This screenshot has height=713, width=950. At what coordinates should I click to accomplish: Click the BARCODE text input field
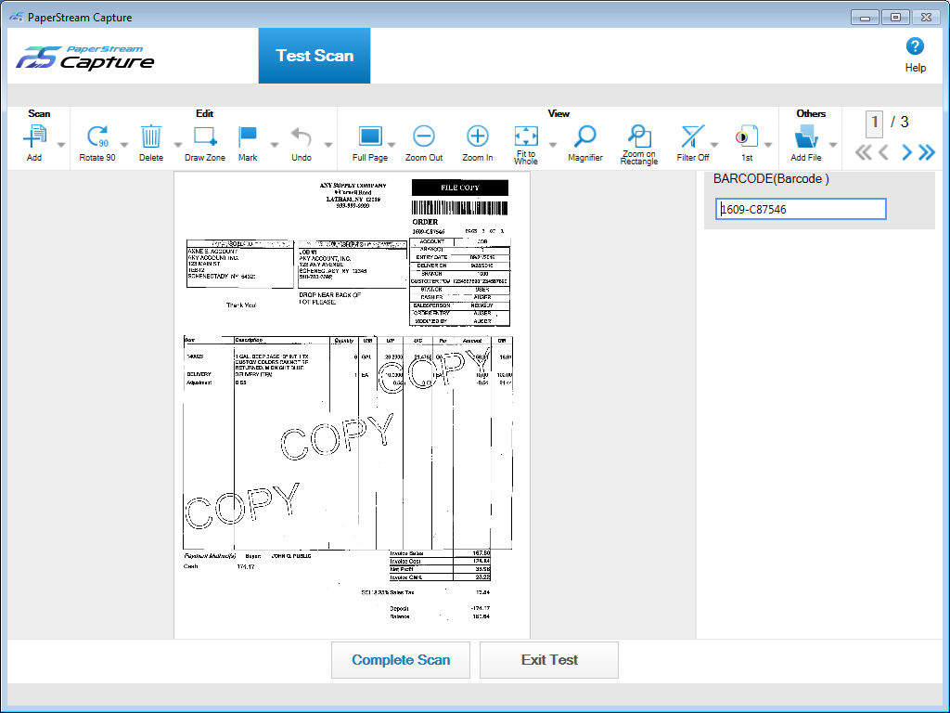tap(801, 210)
